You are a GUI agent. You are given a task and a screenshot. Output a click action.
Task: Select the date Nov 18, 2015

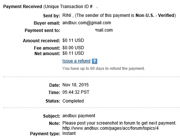(x=75, y=85)
